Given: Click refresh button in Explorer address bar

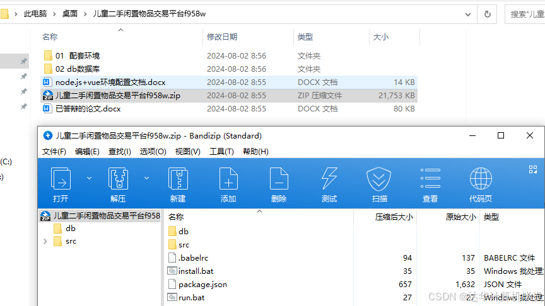Looking at the screenshot, I should coord(488,14).
